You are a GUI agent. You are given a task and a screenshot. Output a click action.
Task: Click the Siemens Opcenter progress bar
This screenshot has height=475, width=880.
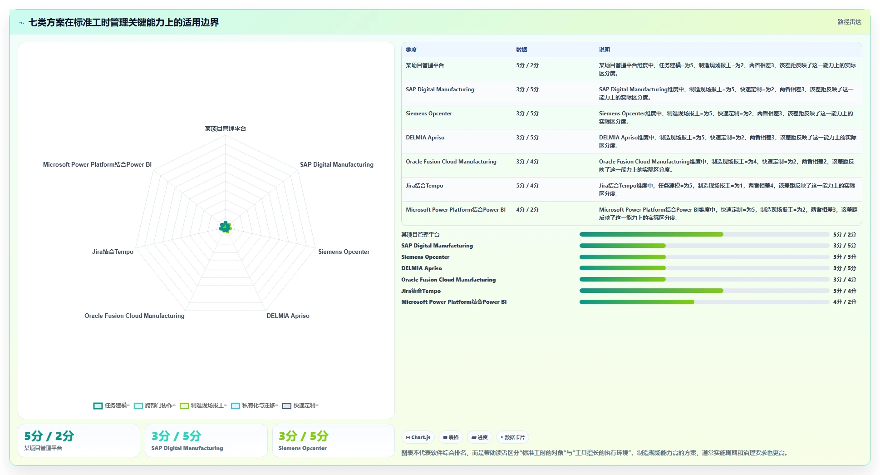[704, 257]
